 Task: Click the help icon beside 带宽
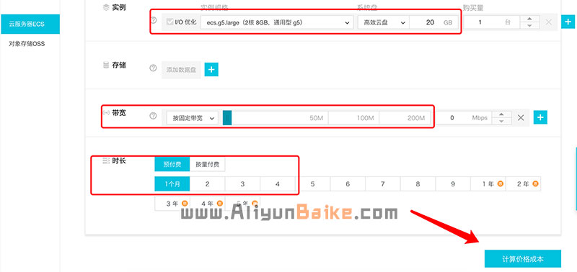tap(153, 116)
